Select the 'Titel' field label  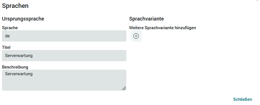tap(6, 47)
